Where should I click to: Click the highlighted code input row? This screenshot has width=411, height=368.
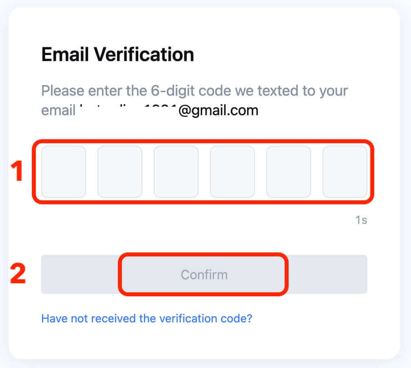click(x=204, y=172)
